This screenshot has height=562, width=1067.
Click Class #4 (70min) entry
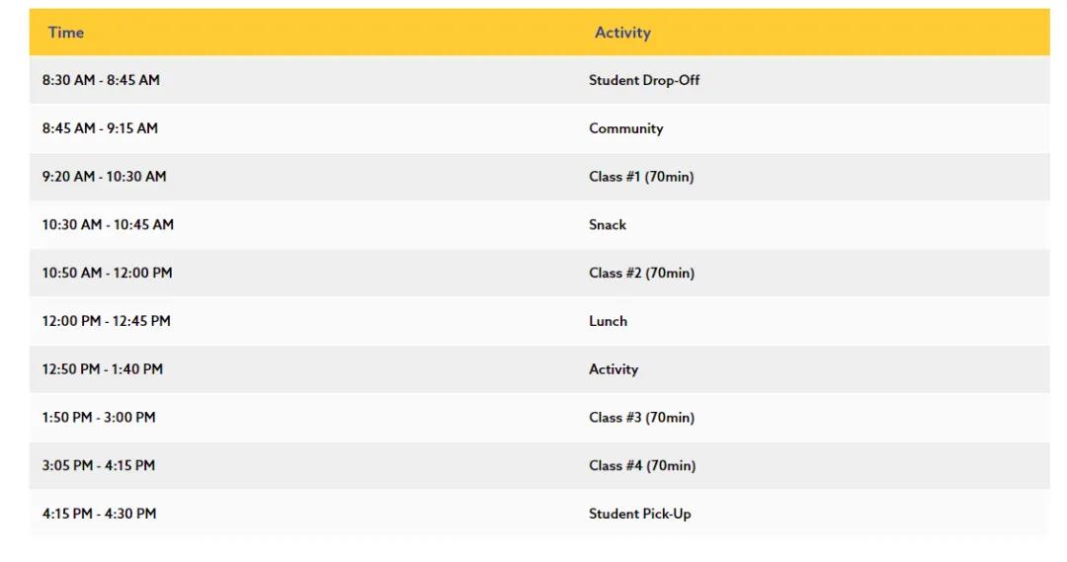click(x=642, y=465)
